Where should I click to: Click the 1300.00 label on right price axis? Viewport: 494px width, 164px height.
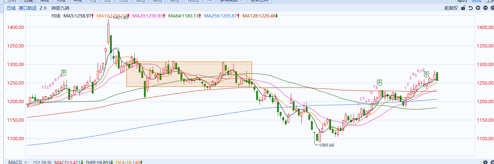[x=484, y=64]
